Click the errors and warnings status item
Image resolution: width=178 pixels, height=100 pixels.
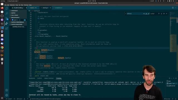click(x=19, y=99)
